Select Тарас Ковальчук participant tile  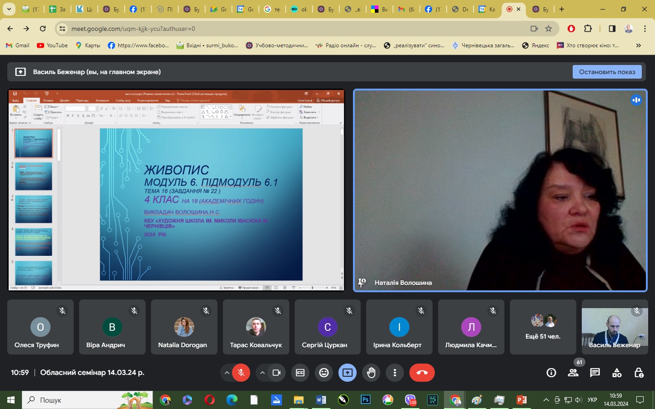(256, 327)
